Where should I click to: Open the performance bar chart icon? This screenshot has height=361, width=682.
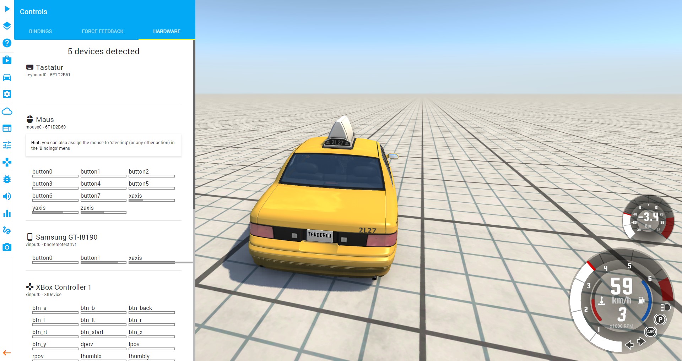tap(7, 213)
